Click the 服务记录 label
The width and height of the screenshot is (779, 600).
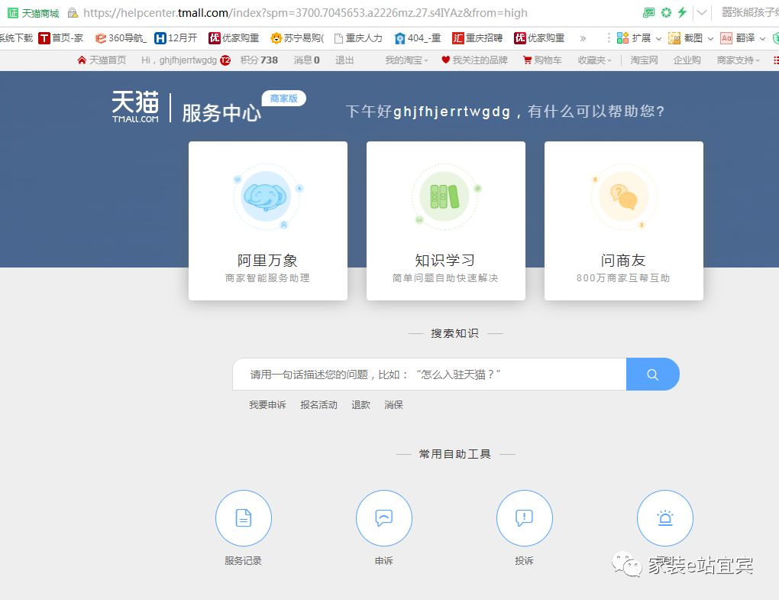(x=243, y=561)
